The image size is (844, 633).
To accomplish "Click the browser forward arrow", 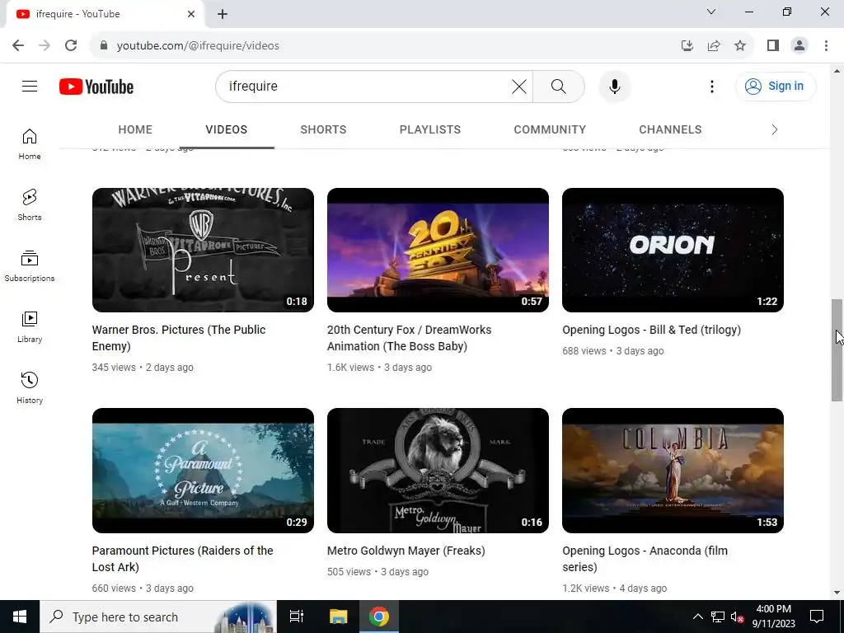I will click(45, 45).
